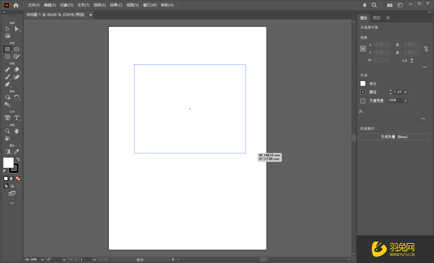Select the Rectangle tool
The height and width of the screenshot is (263, 434).
point(8,49)
